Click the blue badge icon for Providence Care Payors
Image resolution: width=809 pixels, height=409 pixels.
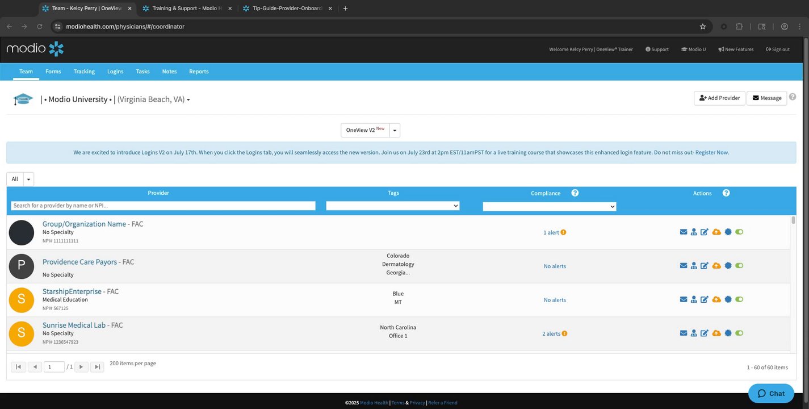point(728,266)
